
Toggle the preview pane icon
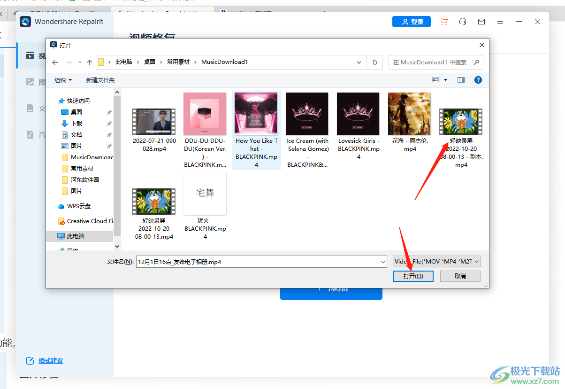point(461,80)
